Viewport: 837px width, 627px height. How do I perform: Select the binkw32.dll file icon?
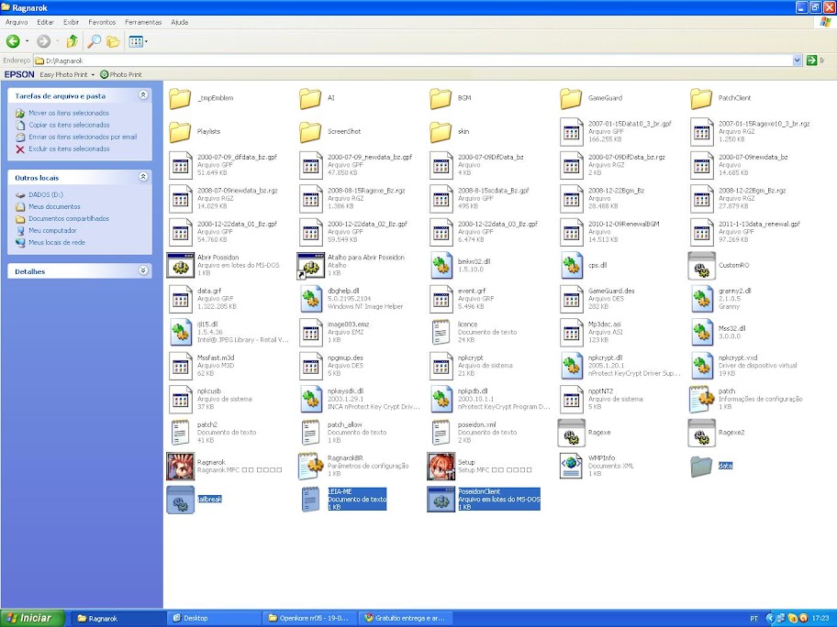point(441,265)
